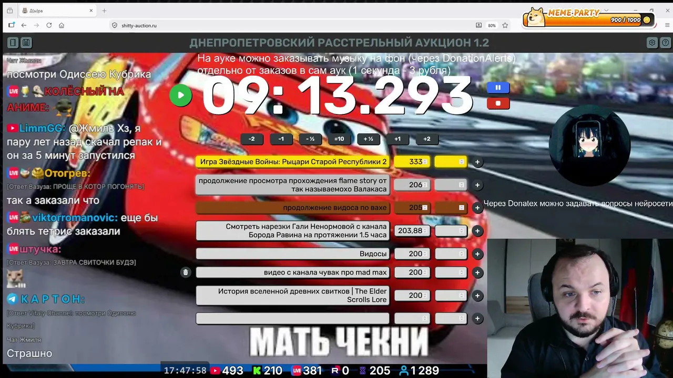Click the add-amount field for the 'Видосы' lot
Viewport: 673px width, 378px height.
click(451, 254)
